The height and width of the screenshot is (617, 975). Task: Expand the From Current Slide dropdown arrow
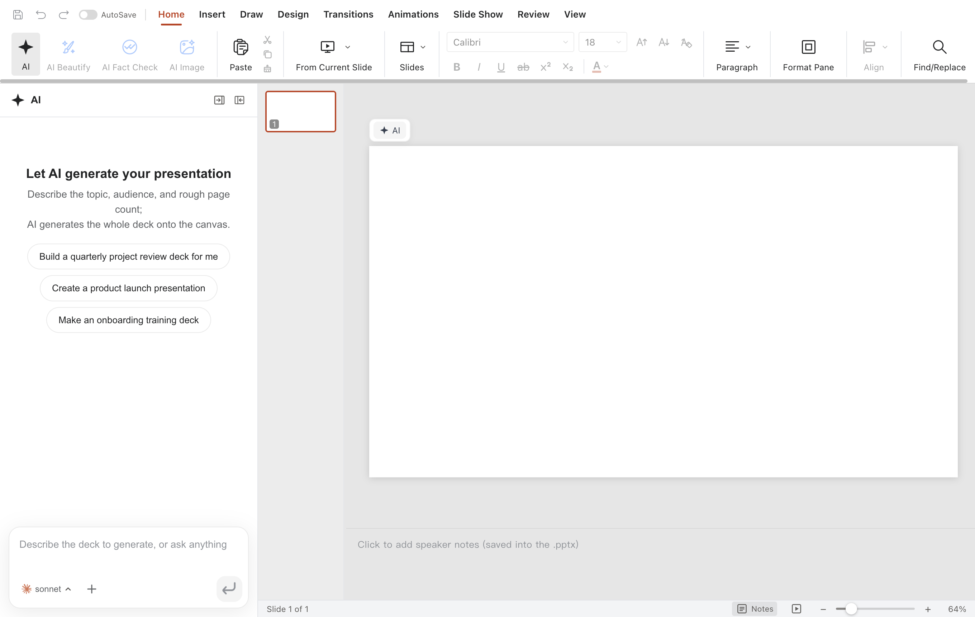(347, 47)
